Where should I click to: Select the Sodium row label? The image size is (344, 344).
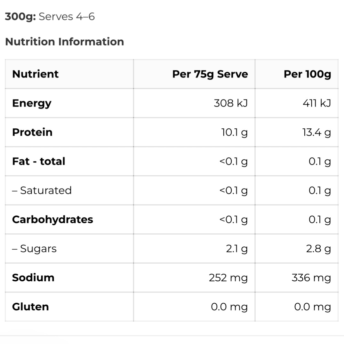pyautogui.click(x=33, y=277)
